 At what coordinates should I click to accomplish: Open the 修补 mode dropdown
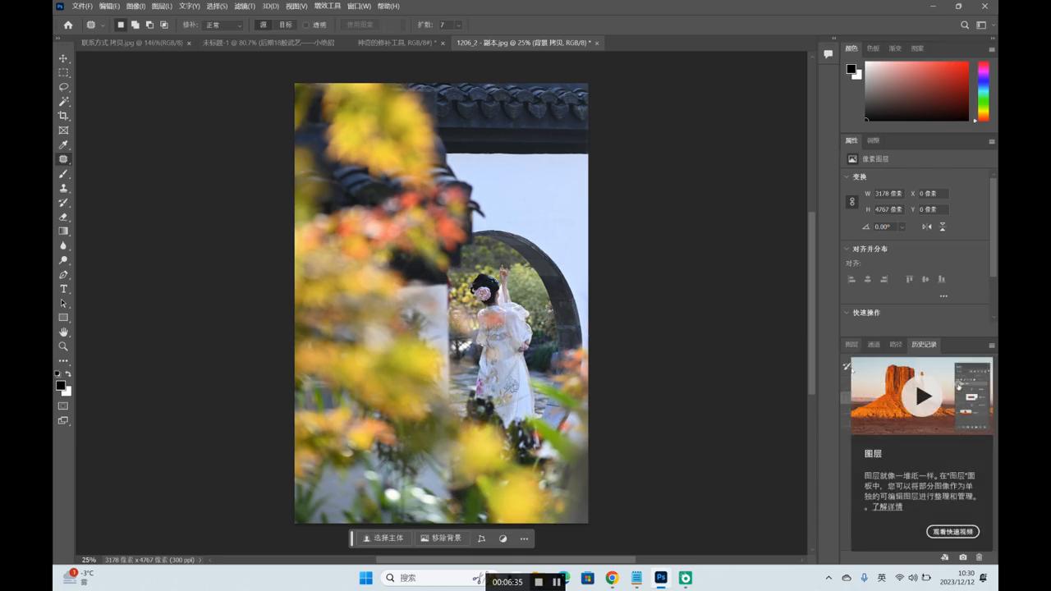(223, 25)
